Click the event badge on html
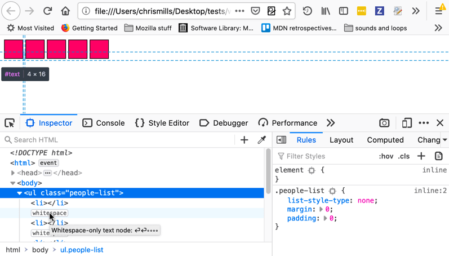 coord(48,163)
